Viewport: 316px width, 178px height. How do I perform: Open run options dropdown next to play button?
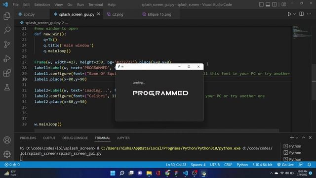(x=294, y=14)
